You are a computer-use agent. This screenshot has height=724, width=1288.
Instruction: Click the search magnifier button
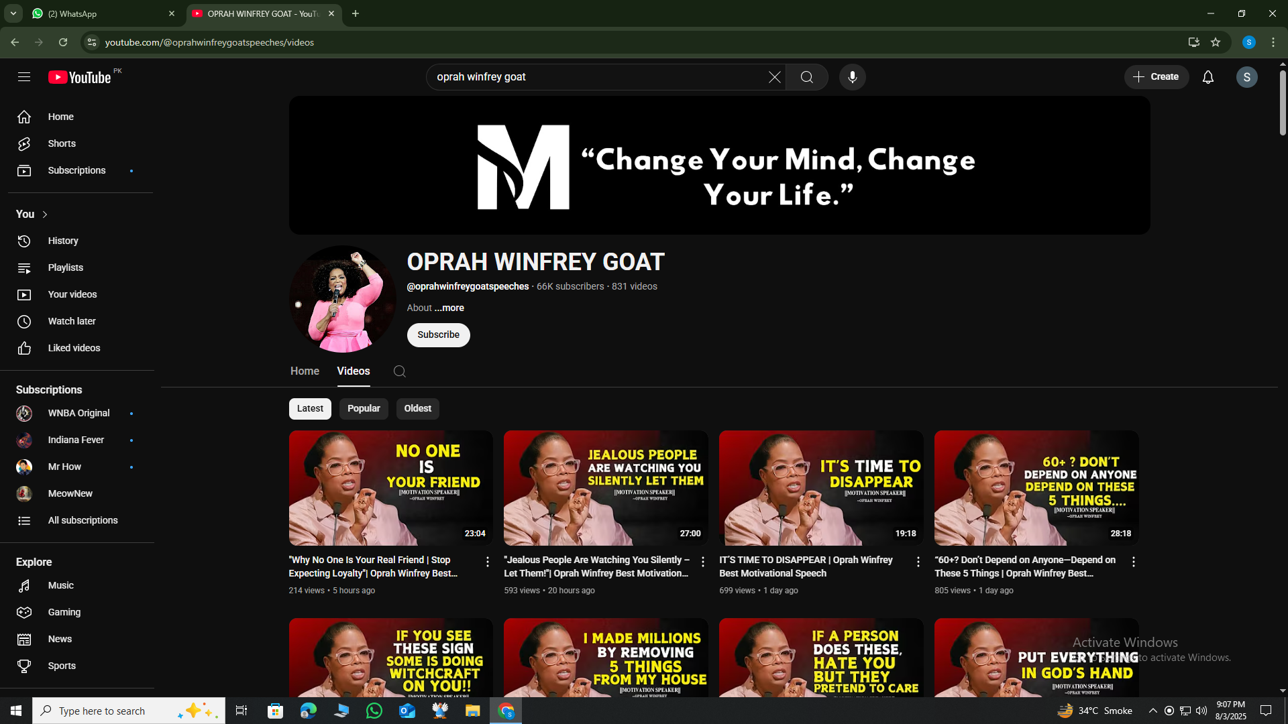[807, 77]
